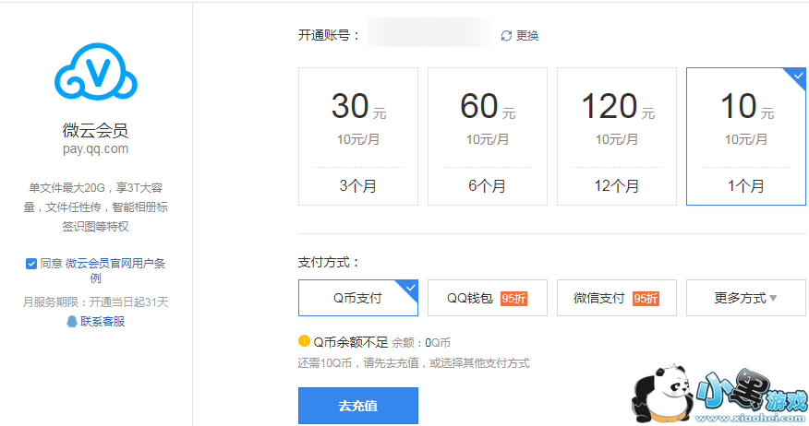The width and height of the screenshot is (809, 426).
Task: Click the refresh icon beside 更换
Action: (x=506, y=36)
